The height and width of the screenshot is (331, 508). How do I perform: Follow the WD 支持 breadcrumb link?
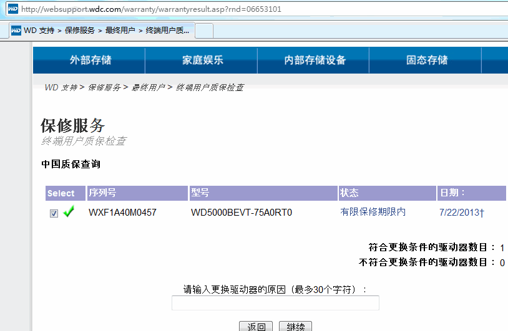61,88
